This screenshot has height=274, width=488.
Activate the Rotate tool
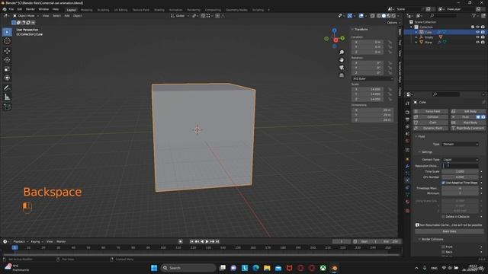point(7,59)
